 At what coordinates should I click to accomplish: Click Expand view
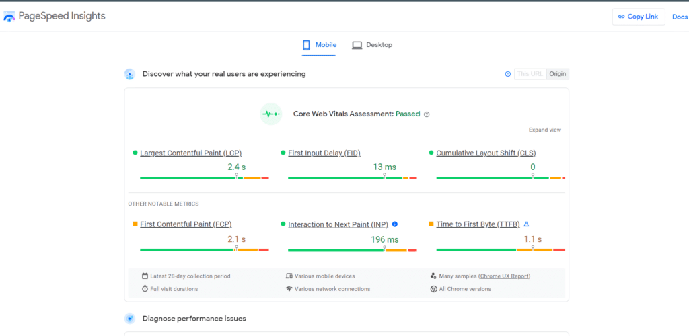[545, 130]
